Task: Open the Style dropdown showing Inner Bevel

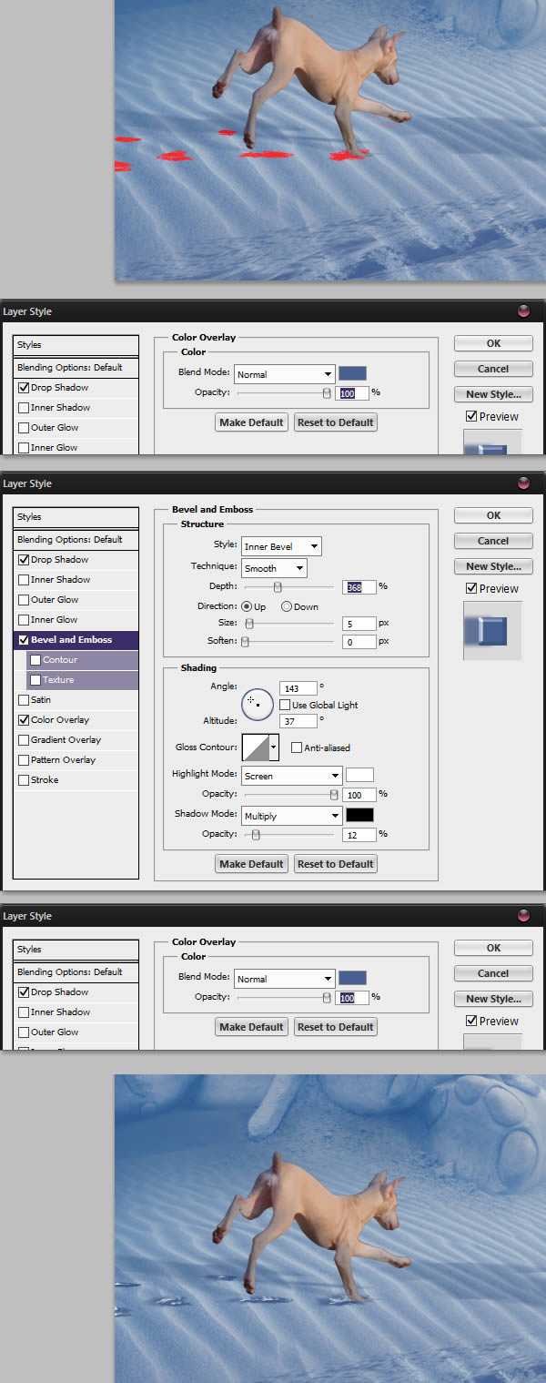Action: point(281,546)
